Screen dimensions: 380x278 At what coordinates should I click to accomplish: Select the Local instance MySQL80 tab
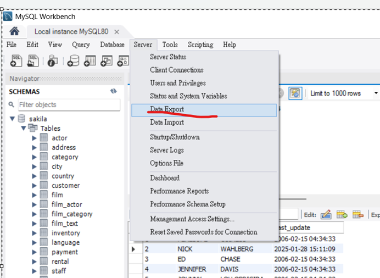[x=71, y=32]
